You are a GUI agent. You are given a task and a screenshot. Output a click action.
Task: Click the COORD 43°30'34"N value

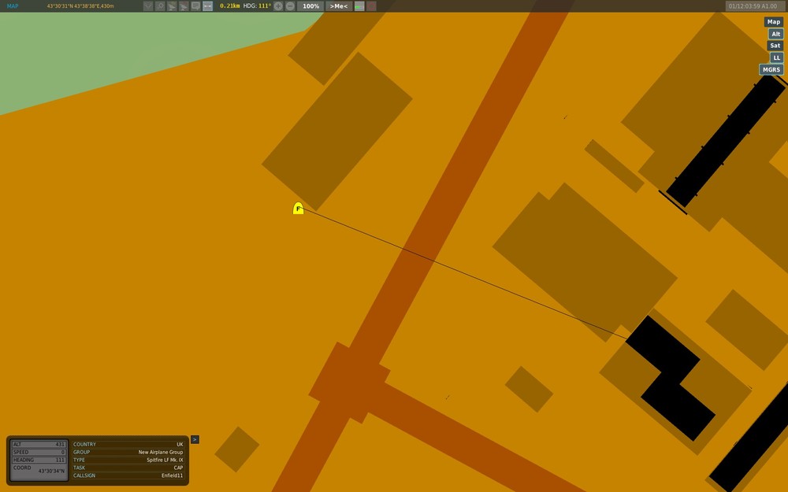click(51, 471)
